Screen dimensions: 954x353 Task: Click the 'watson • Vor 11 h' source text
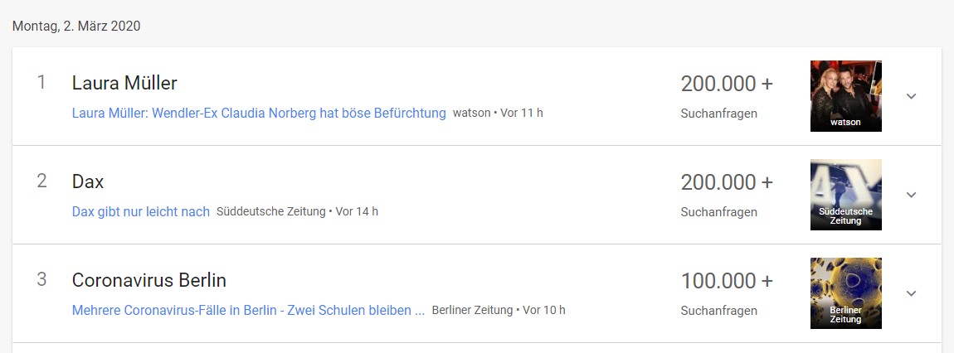[498, 113]
